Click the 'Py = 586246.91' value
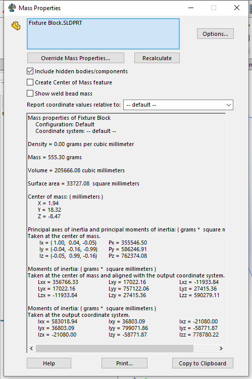The height and width of the screenshot is (379, 252). (x=128, y=249)
